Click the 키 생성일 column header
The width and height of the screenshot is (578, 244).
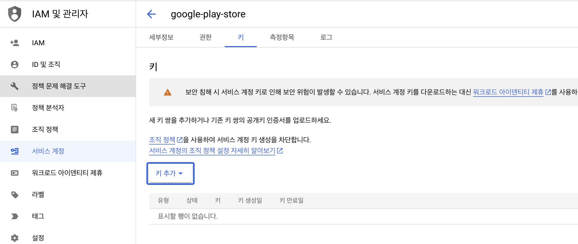(250, 201)
